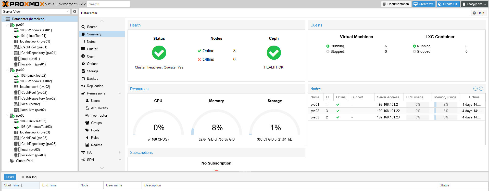The image size is (489, 191).
Task: Click the gear icon beside Server View
Action: [74, 11]
